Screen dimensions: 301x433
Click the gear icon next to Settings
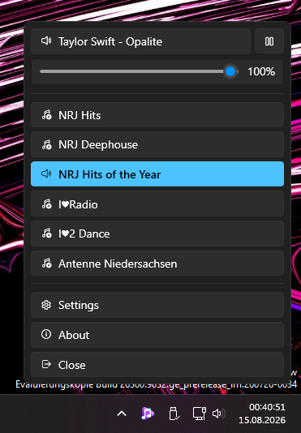pos(46,305)
